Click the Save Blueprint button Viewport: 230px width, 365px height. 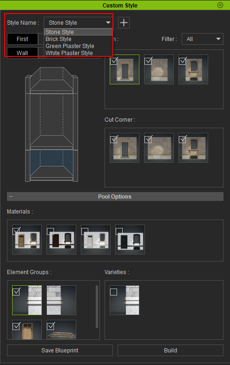click(x=60, y=351)
